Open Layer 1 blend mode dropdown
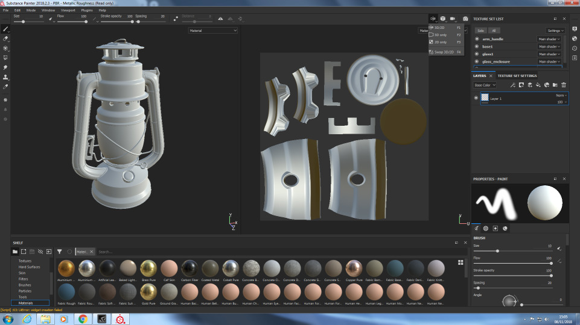Viewport: 580px width, 325px height. coord(561,95)
